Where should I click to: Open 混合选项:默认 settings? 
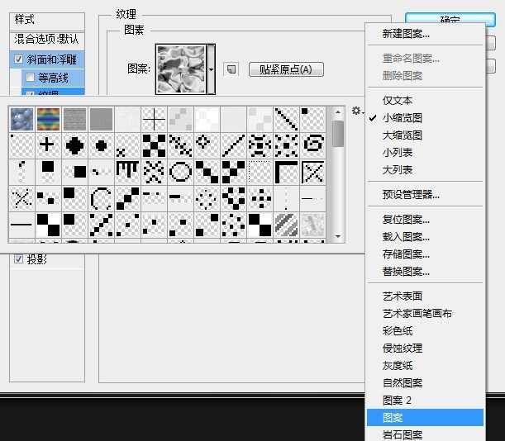coord(47,40)
